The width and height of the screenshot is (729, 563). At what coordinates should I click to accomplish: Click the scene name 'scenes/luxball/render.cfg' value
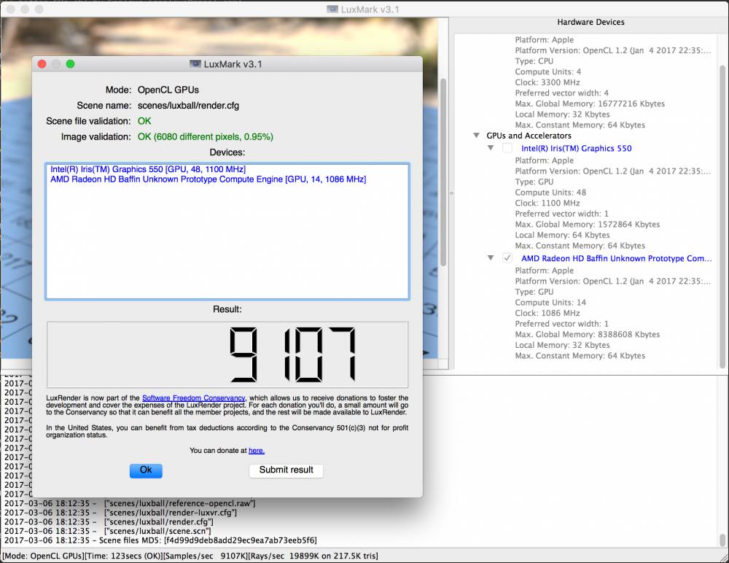(x=188, y=106)
